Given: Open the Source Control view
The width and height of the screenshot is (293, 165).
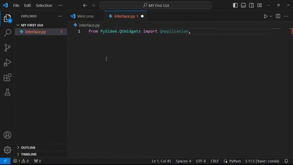Looking at the screenshot, I should 7,48.
